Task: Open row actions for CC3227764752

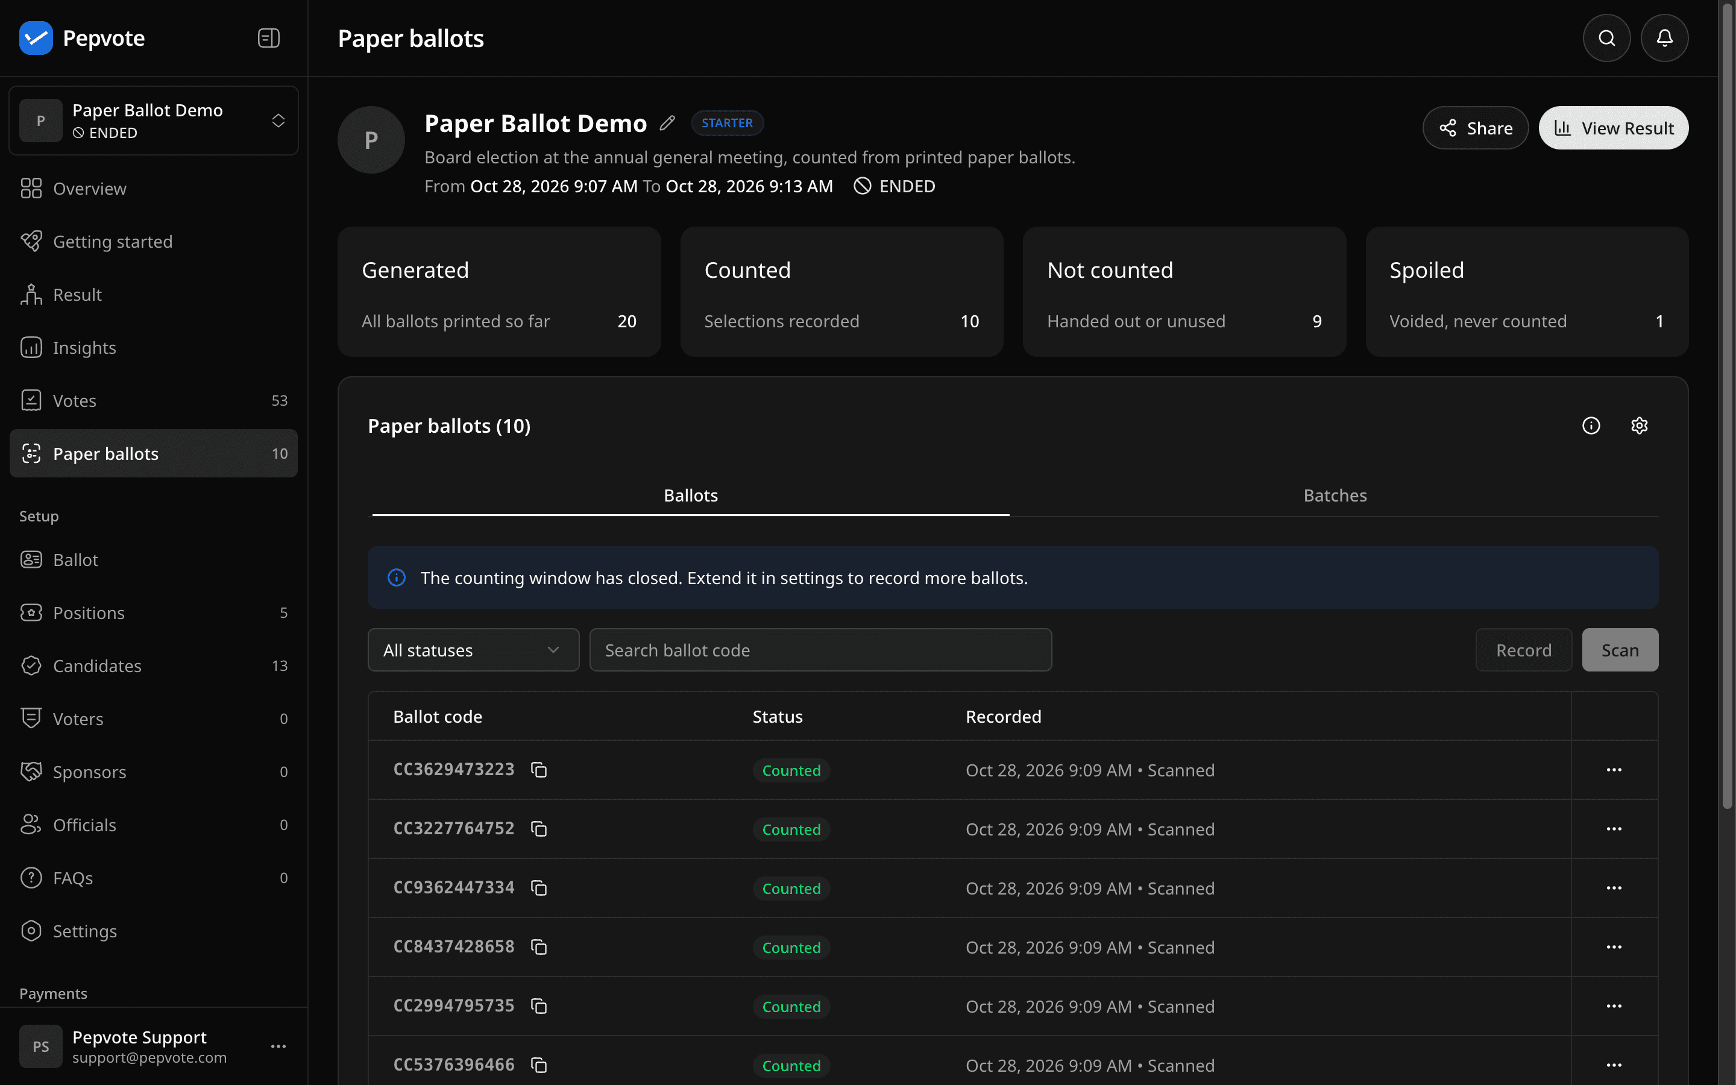Action: (x=1614, y=829)
